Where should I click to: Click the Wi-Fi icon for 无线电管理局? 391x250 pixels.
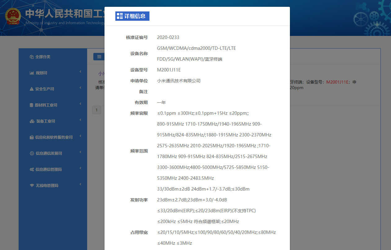tap(32, 186)
